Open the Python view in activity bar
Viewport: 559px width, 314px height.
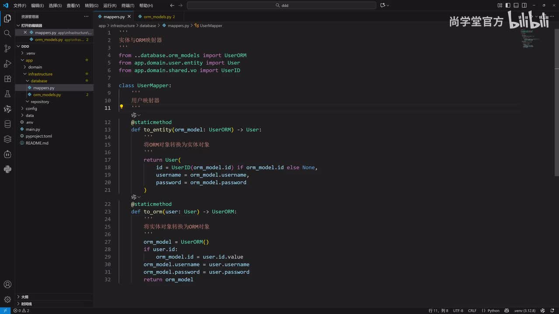point(7,169)
